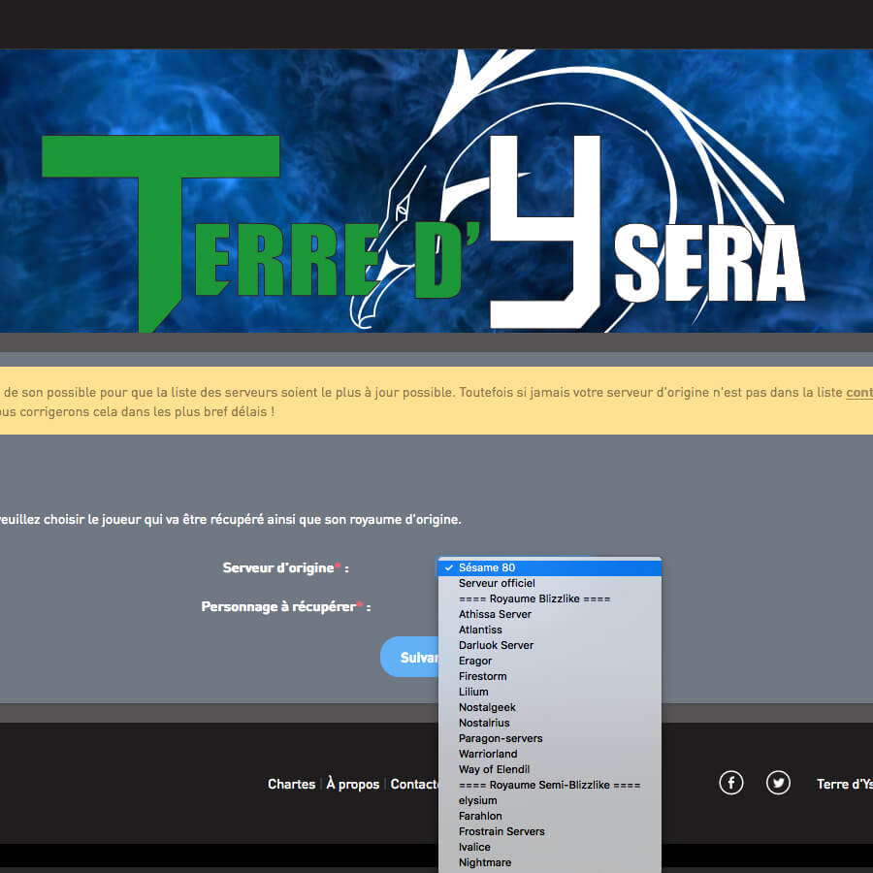Click the Serveur d'origine label
The height and width of the screenshot is (873, 873).
[285, 567]
